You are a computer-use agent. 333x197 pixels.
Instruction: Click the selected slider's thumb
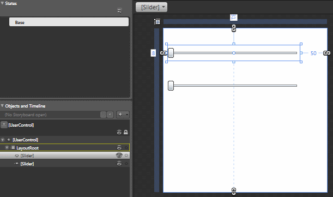click(x=171, y=53)
